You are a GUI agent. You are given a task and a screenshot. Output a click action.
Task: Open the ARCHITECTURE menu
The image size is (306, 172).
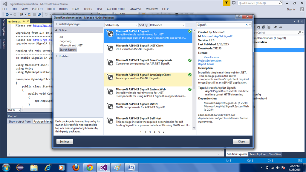tap(116, 9)
